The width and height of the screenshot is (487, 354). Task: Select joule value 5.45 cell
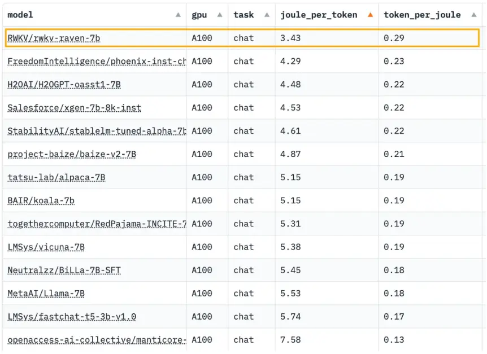(x=327, y=270)
